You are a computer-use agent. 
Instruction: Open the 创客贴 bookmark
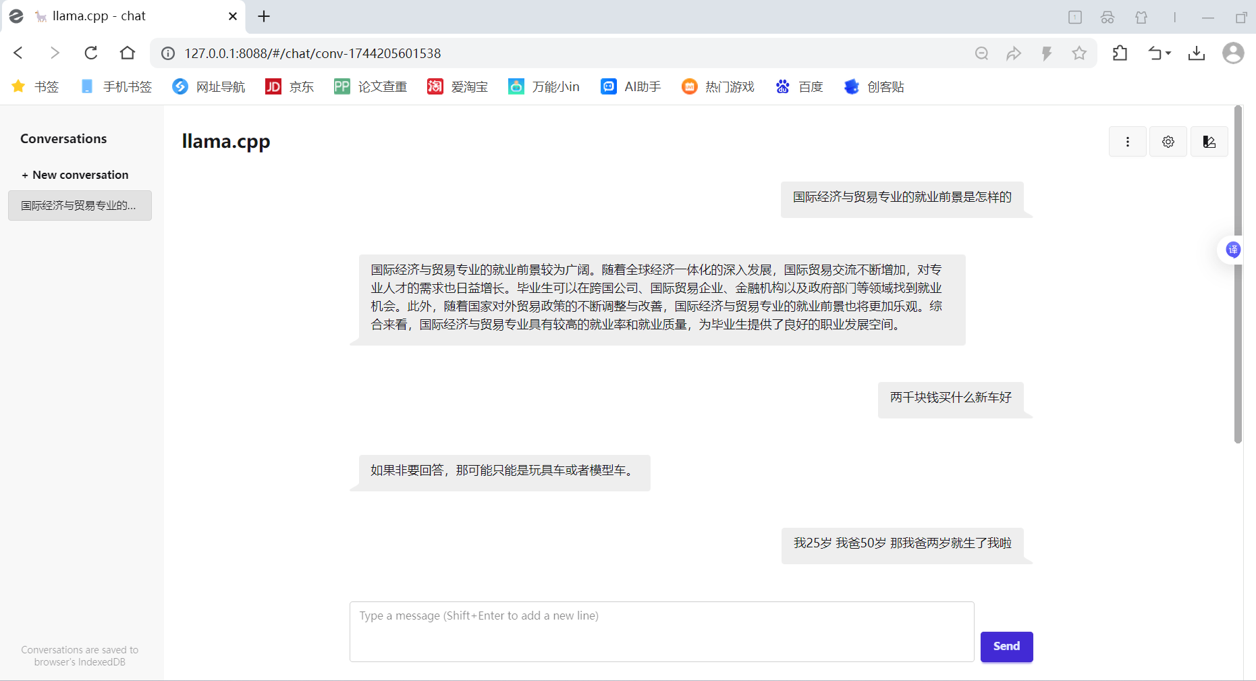[874, 86]
